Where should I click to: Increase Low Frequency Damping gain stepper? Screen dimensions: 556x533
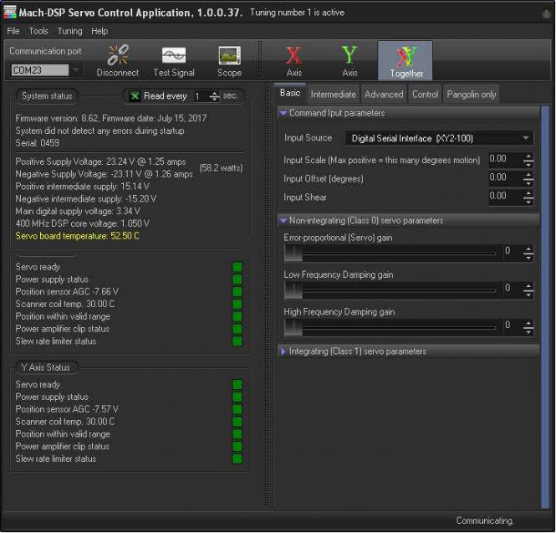pyautogui.click(x=528, y=287)
